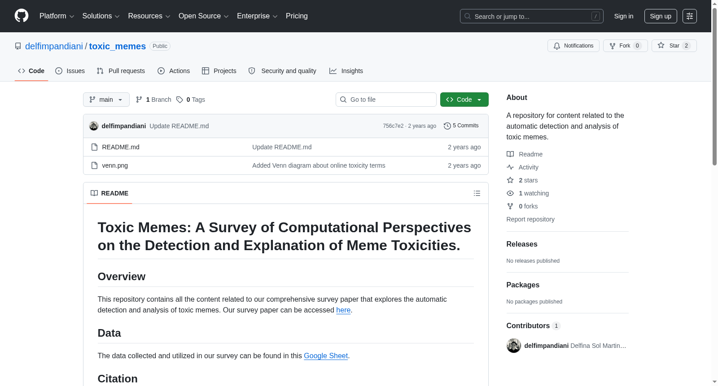Image resolution: width=718 pixels, height=386 pixels.
Task: Click the 1 Branch link
Action: coord(153,100)
